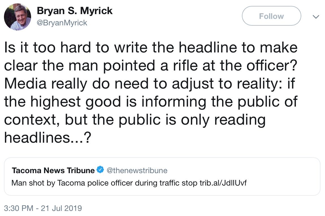Click the Bryan S. Myrick display name
325x216 pixels.
(x=75, y=11)
